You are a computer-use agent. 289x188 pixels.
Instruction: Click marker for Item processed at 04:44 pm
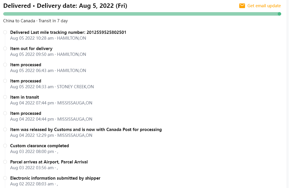click(5, 113)
